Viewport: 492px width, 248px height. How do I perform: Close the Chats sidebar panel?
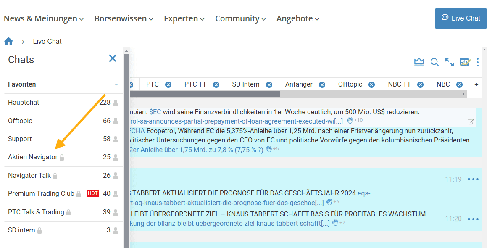(x=113, y=58)
